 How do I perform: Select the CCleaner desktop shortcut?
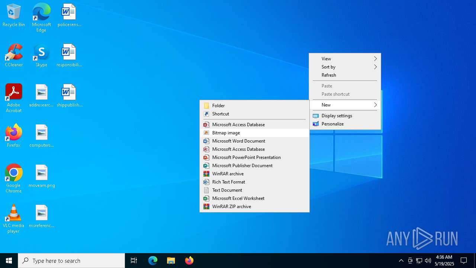click(x=14, y=56)
